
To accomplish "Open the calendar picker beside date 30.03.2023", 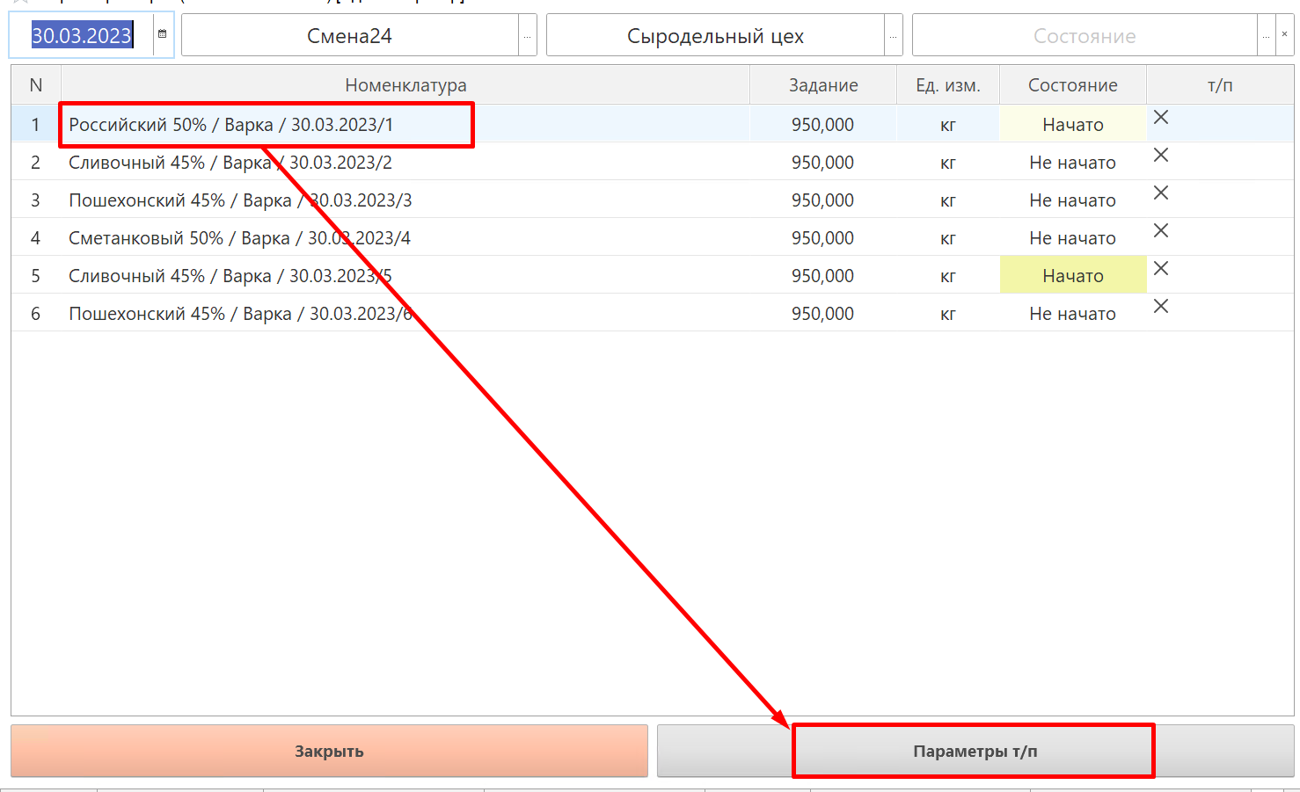I will point(163,35).
